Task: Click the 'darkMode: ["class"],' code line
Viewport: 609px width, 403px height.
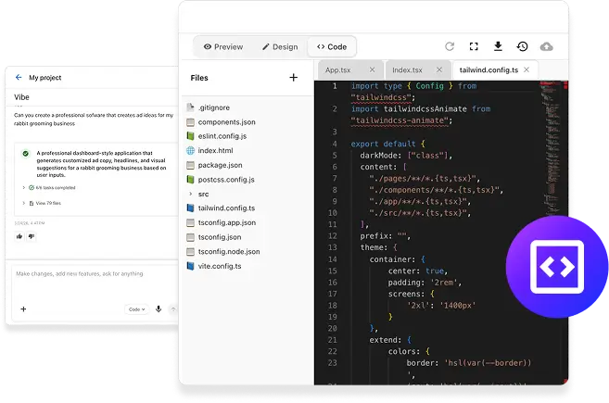Action: pyautogui.click(x=406, y=156)
